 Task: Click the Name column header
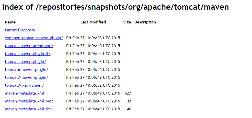10,22
